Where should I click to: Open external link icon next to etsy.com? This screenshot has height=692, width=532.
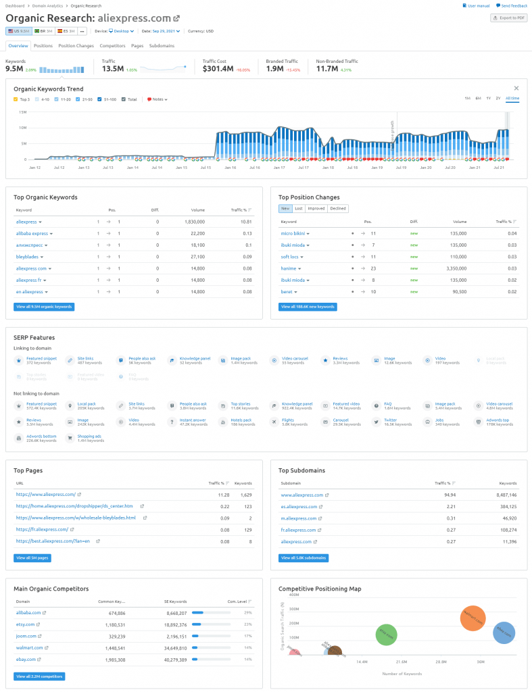pyautogui.click(x=38, y=624)
